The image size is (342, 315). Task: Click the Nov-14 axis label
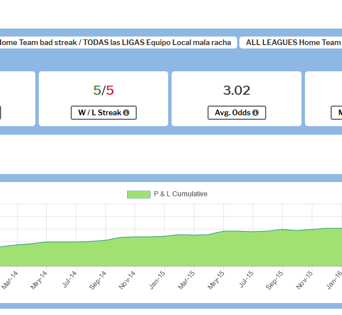point(127,280)
